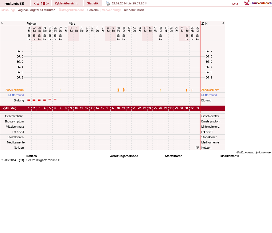Click the note text 'Seit 21.03 ganz minim SB'
The image size is (272, 233).
point(43,160)
